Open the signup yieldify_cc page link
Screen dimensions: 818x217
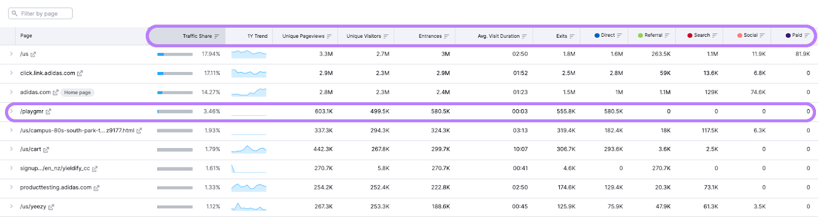point(55,168)
